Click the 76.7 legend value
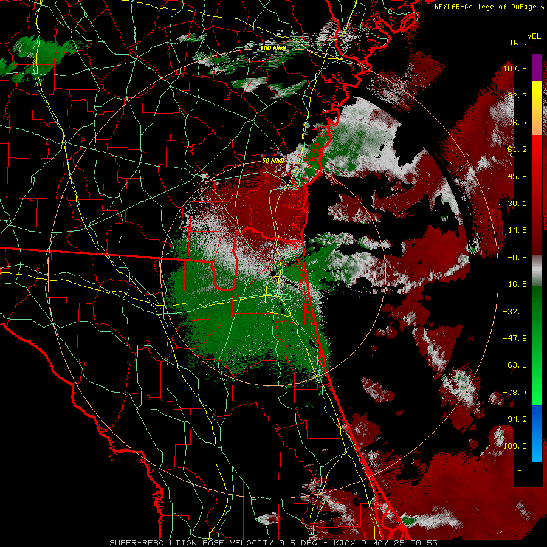This screenshot has height=547, width=547. click(x=517, y=122)
